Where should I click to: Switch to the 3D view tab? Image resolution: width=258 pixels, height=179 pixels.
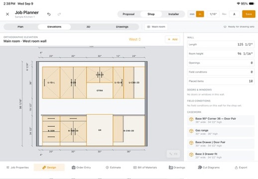click(88, 27)
